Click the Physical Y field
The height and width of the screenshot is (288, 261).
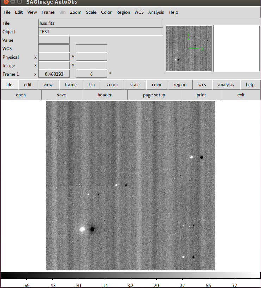pos(92,57)
